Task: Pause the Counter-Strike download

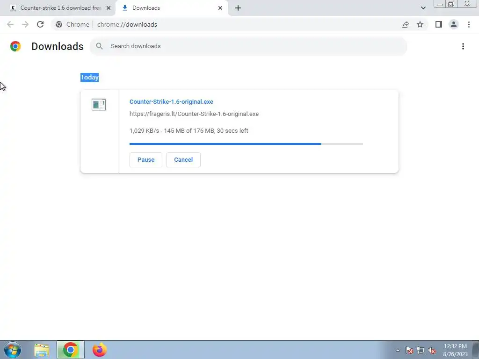Action: tap(146, 160)
